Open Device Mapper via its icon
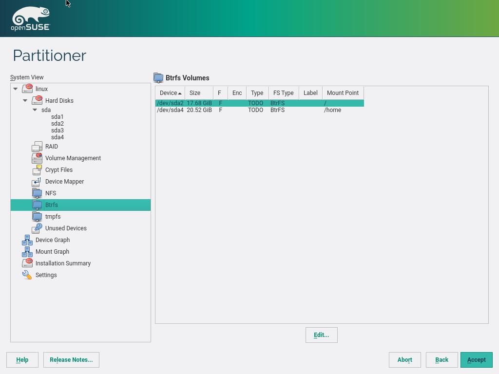 click(x=37, y=182)
